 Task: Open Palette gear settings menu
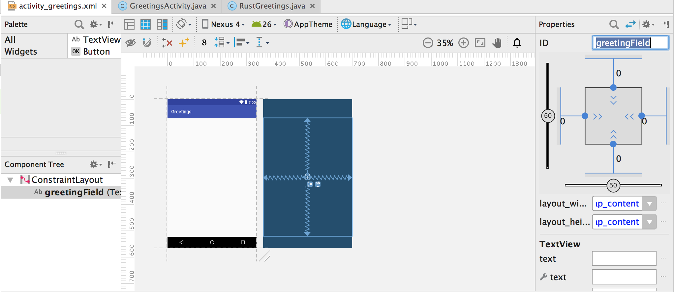(96, 24)
